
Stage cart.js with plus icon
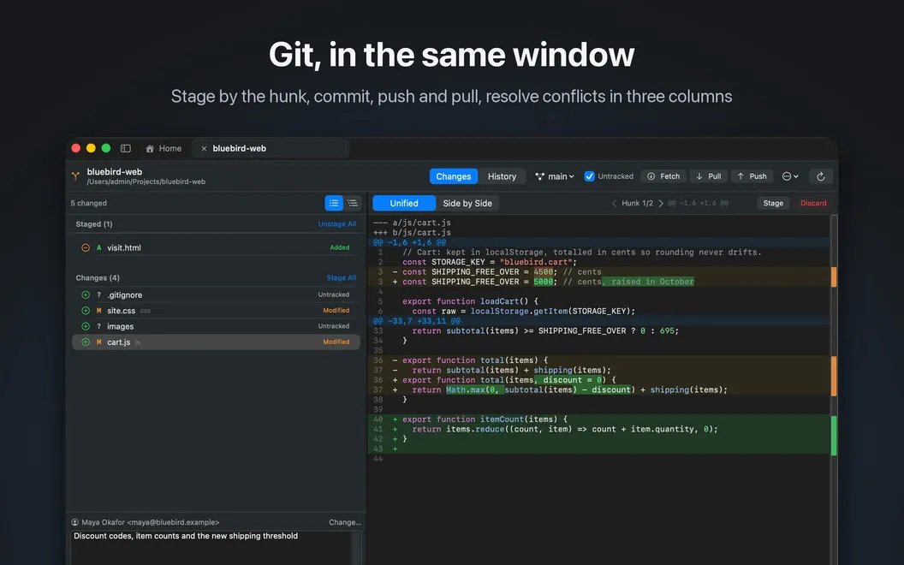point(86,342)
